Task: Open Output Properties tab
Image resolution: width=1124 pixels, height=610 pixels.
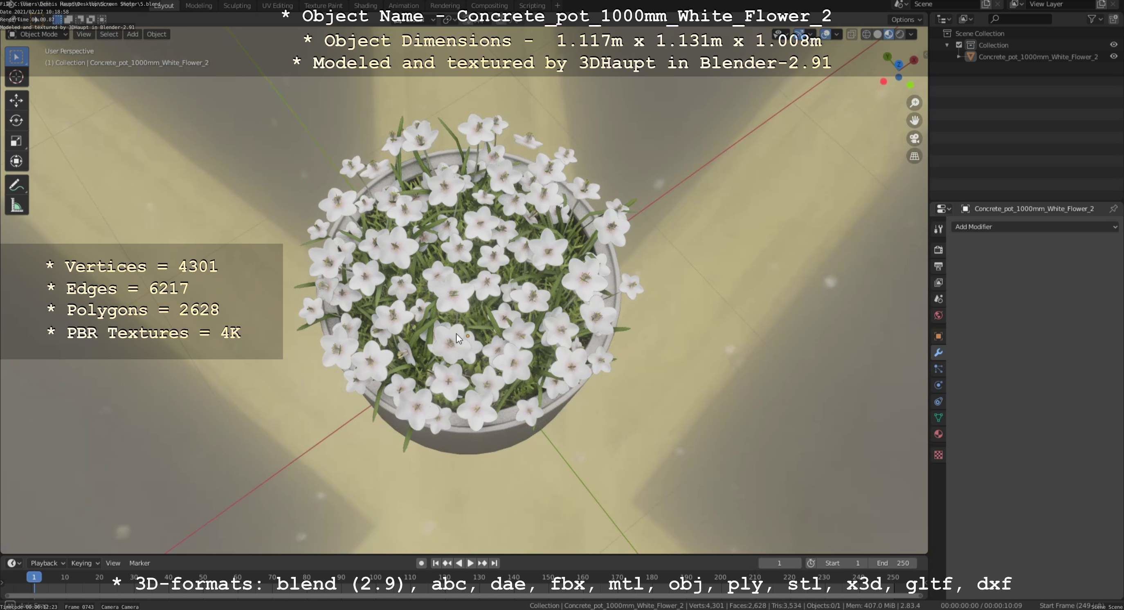Action: click(938, 267)
